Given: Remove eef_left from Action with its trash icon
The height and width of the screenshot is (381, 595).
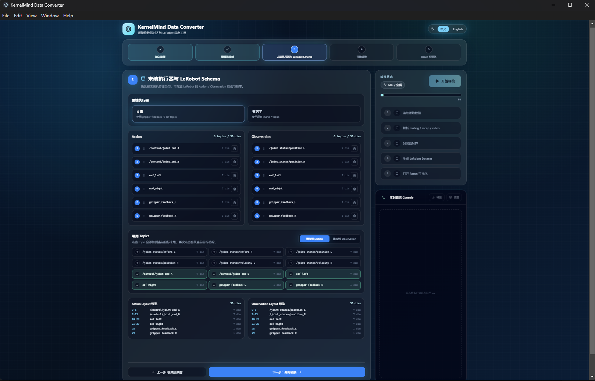Looking at the screenshot, I should click(x=235, y=175).
